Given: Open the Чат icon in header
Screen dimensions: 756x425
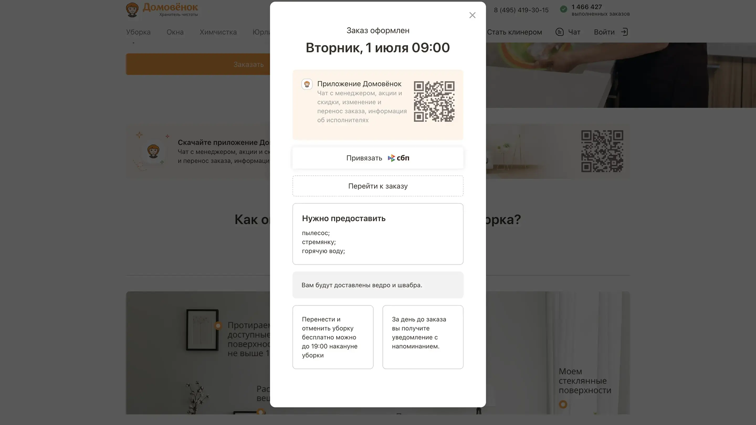Looking at the screenshot, I should coord(559,32).
